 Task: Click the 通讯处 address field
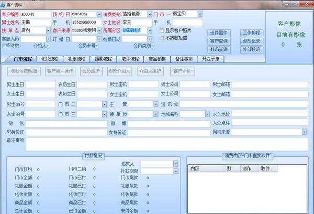[x=244, y=104]
